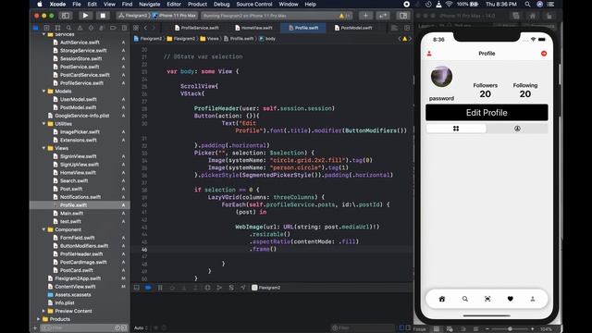Open the related items grid icon
592x333 pixels.
click(136, 28)
